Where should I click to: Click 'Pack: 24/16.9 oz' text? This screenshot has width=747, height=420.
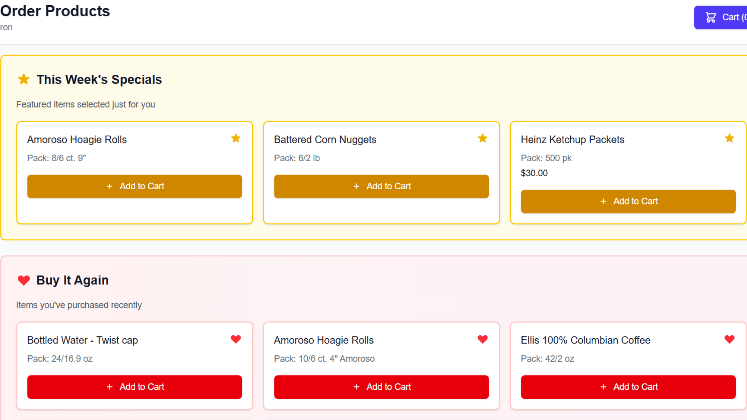(60, 359)
